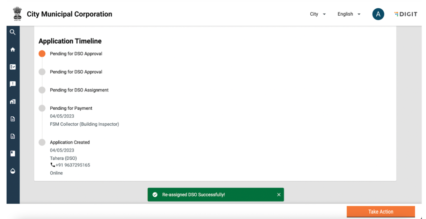Open the water drop icon in sidebar
The image size is (426, 219).
[x=13, y=171]
